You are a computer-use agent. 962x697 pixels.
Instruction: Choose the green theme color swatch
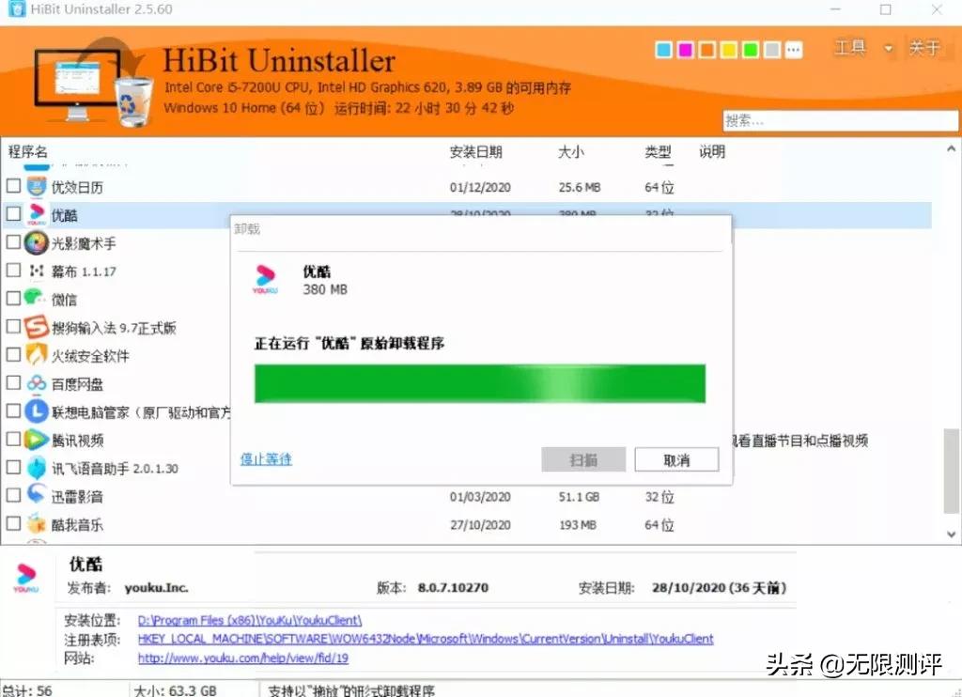click(x=750, y=50)
